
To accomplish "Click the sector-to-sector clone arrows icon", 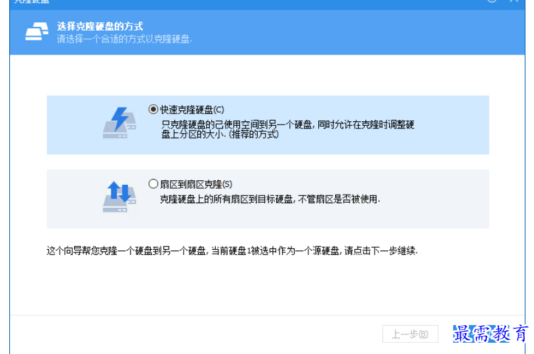I will coord(119,197).
